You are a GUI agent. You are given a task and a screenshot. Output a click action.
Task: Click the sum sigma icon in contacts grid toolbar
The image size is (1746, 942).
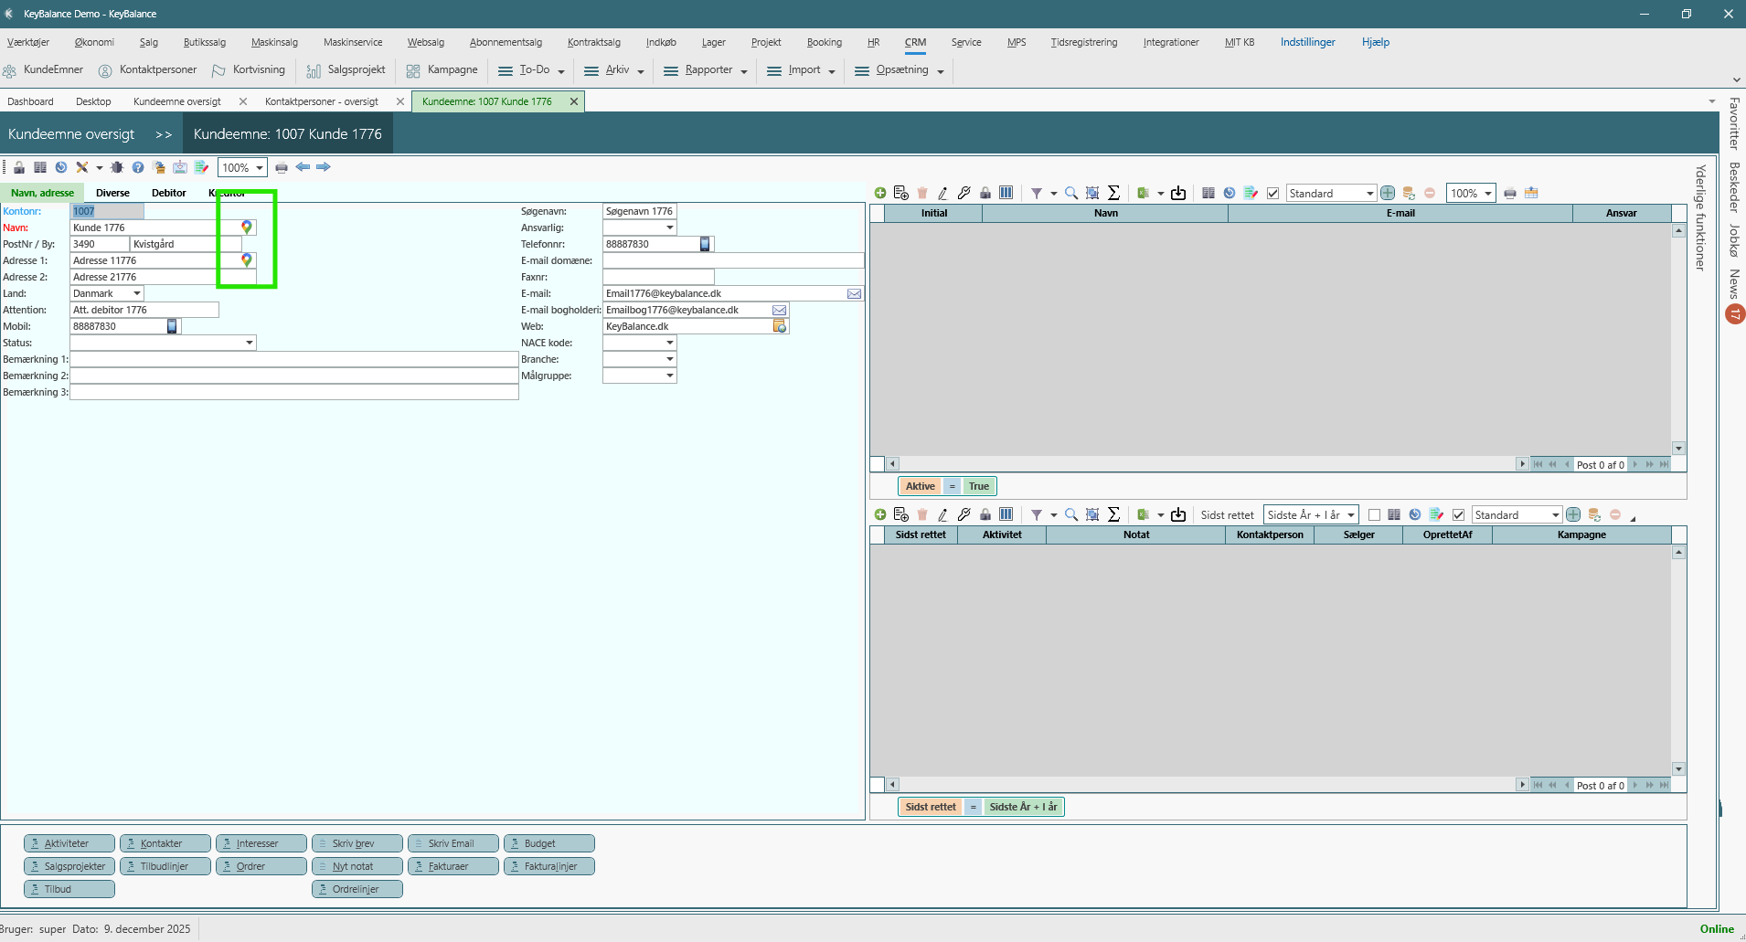point(1113,193)
